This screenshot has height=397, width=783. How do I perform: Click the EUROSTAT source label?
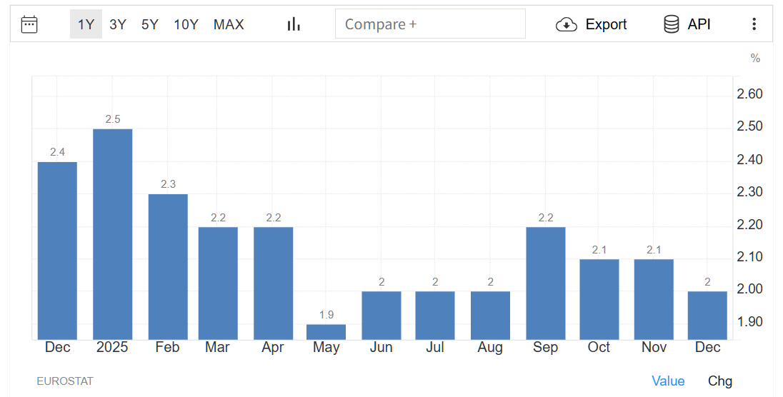point(65,381)
